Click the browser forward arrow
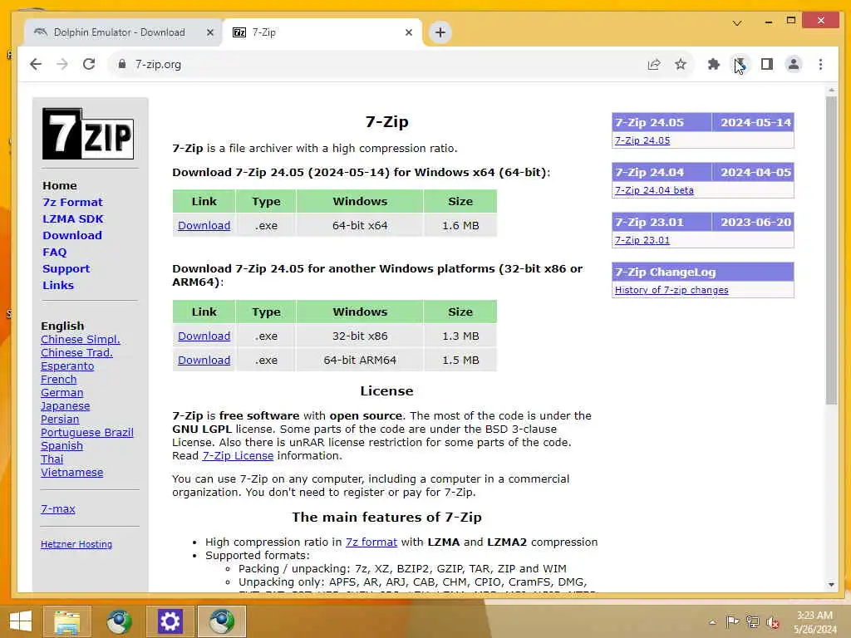The height and width of the screenshot is (638, 851). click(x=62, y=64)
